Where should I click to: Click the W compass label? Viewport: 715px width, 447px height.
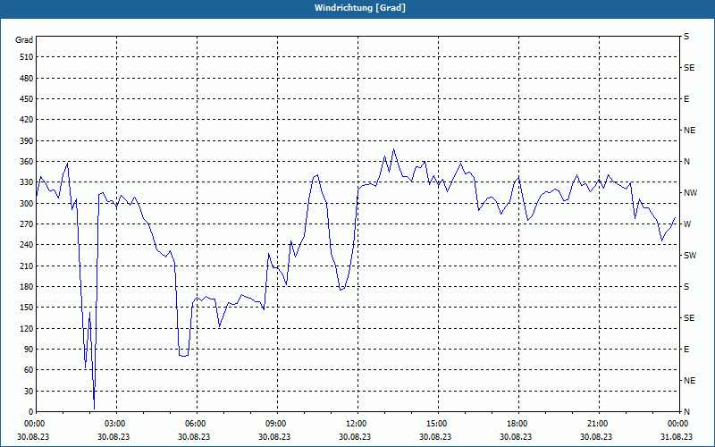pos(687,224)
